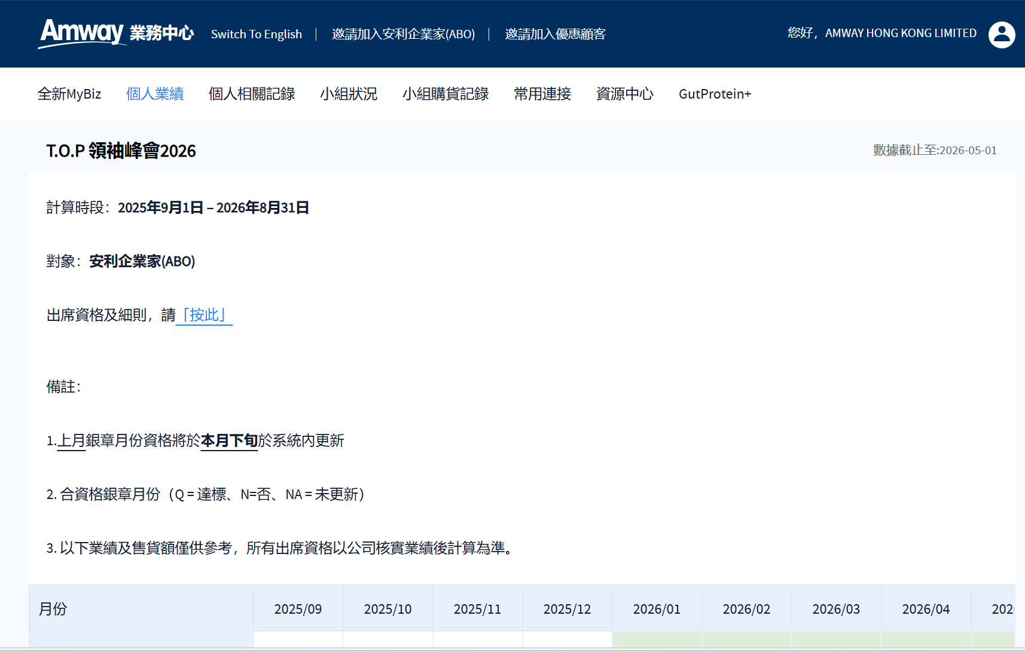Open the 資源中心 menu
Screen dimensions: 1025x652
625,94
